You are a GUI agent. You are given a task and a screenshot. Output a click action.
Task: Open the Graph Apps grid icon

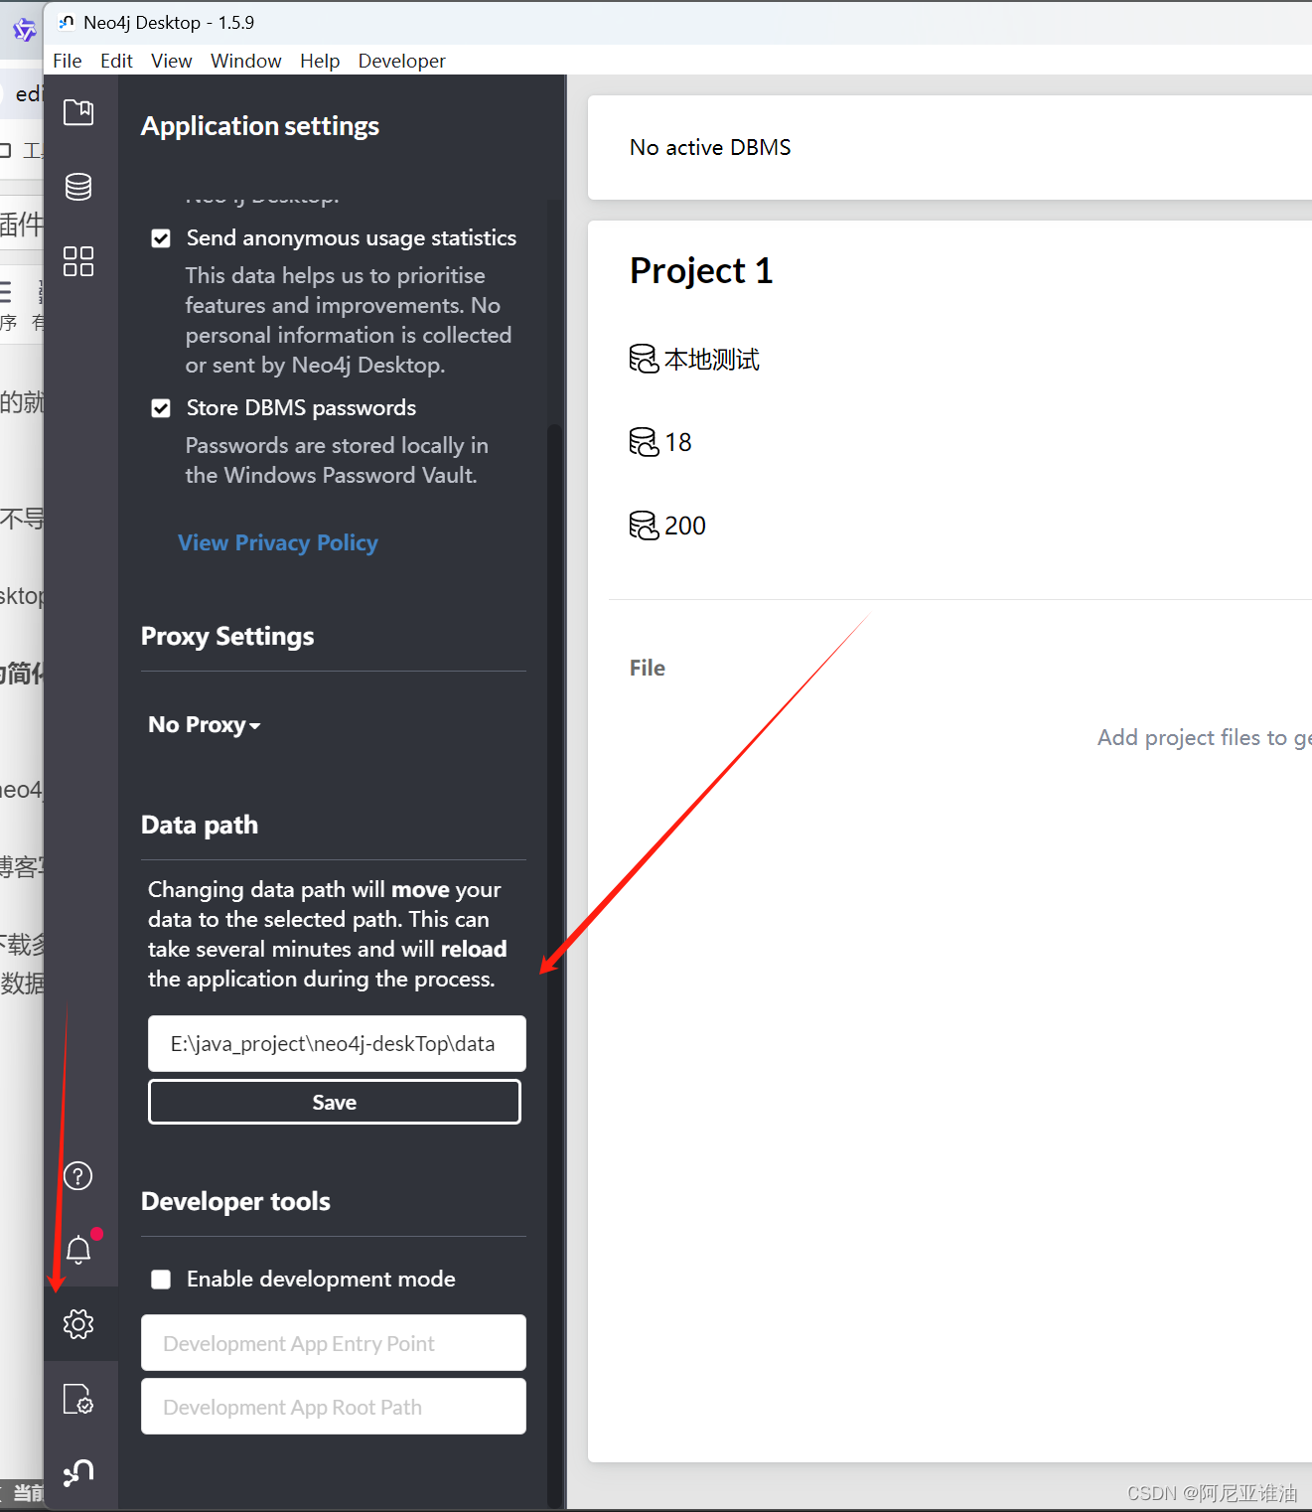[x=78, y=261]
